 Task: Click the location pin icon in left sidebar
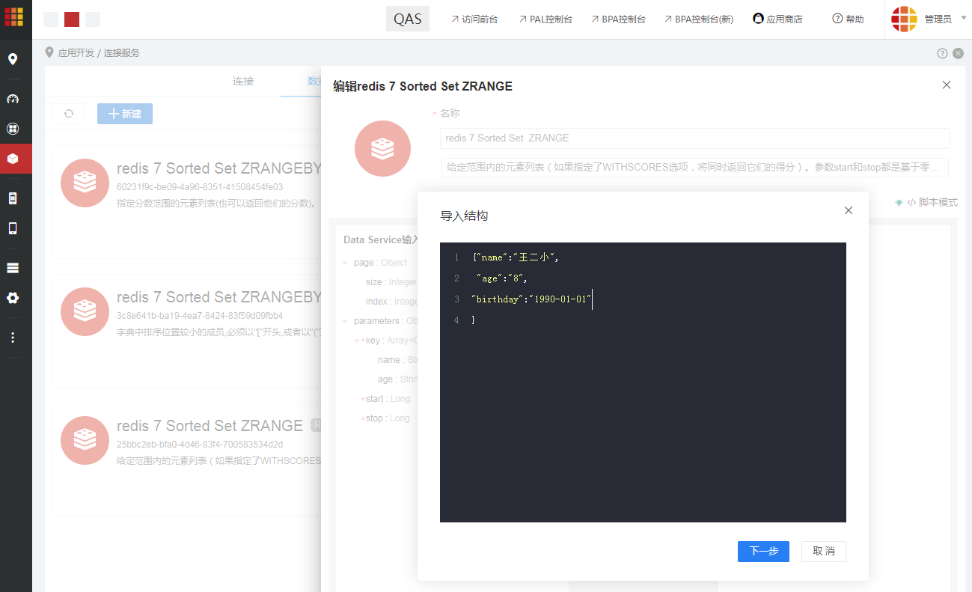13,59
